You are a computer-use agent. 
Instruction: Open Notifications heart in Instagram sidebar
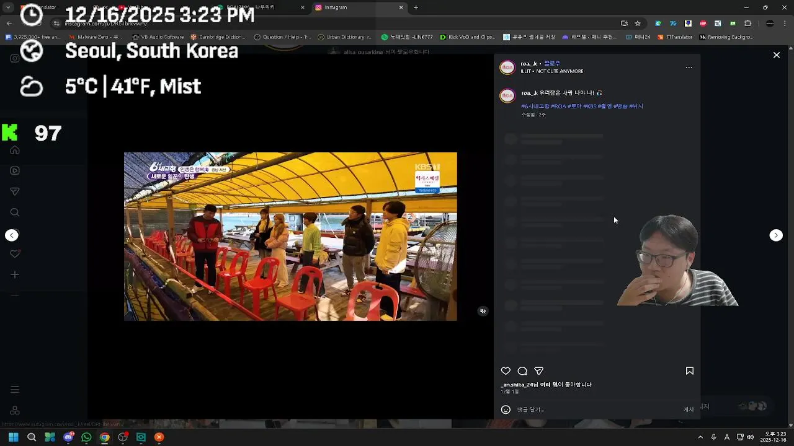15,253
